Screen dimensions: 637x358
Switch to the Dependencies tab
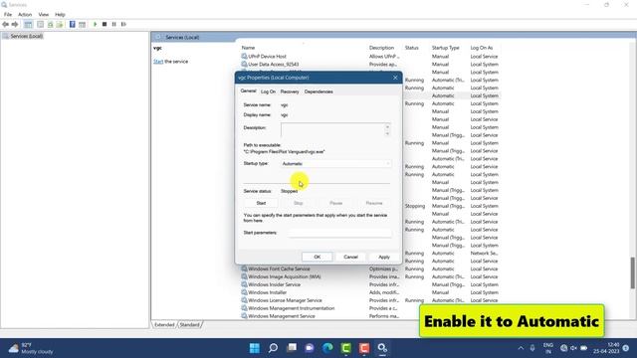tap(318, 91)
